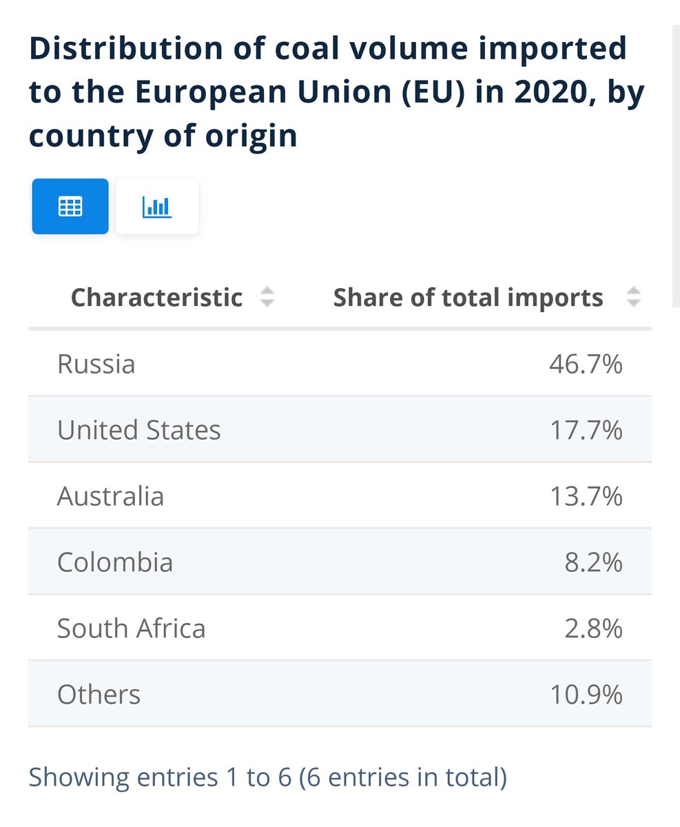Screen dimensions: 680x827
Task: Click the 'Showing entries 1 to 6' text
Action: (x=267, y=777)
